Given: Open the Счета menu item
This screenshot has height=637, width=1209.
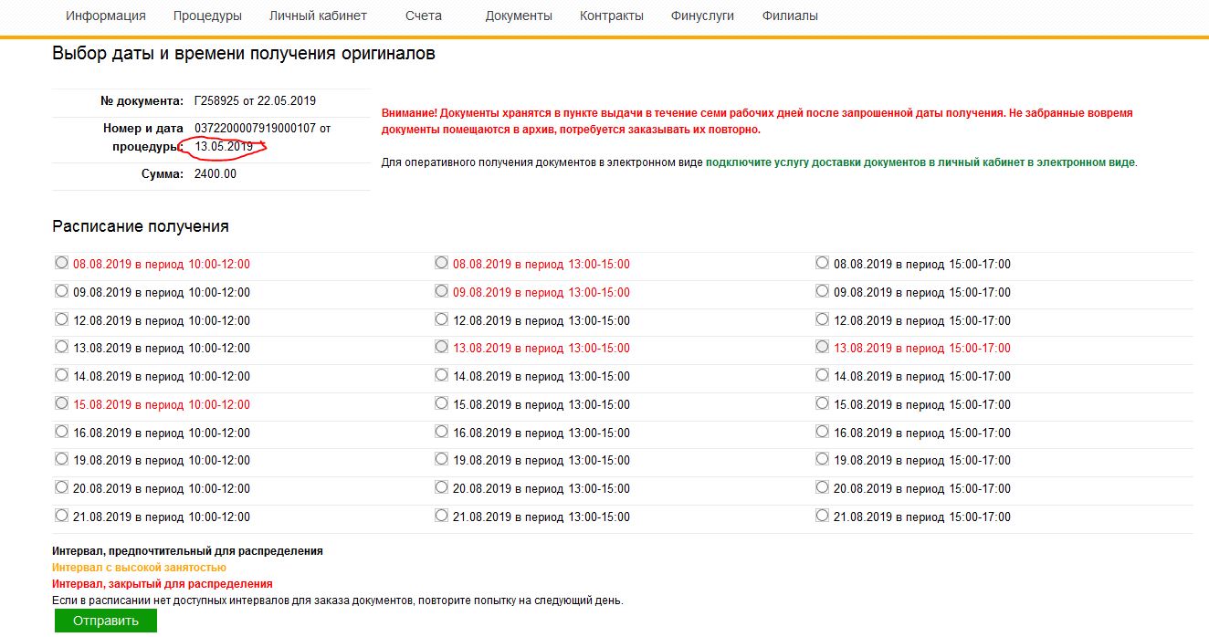Looking at the screenshot, I should 424,16.
